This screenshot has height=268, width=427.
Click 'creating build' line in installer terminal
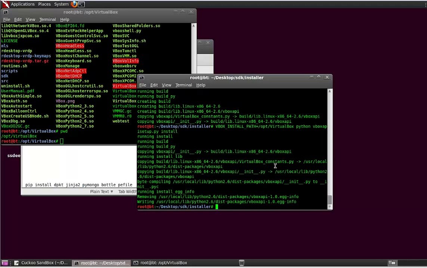pyautogui.click(x=154, y=101)
